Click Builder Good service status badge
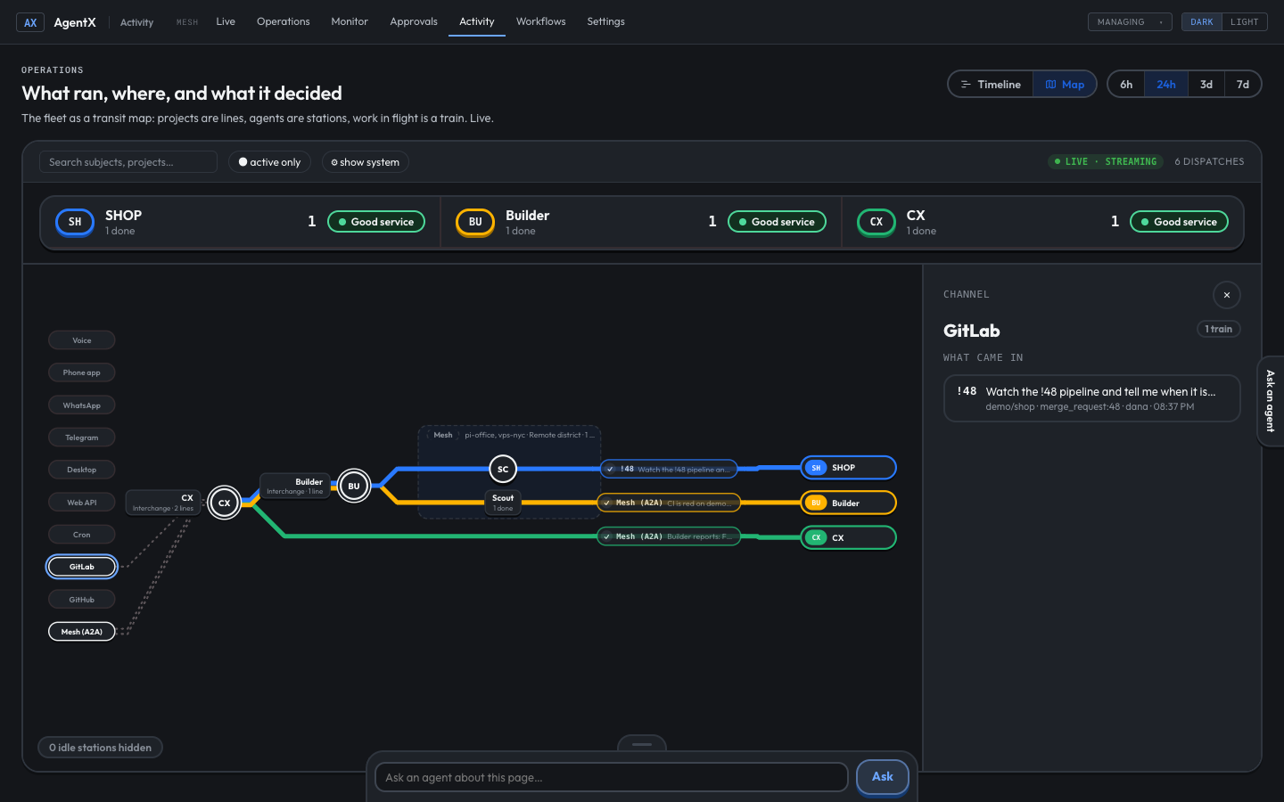Screen dimensions: 1284x802 tap(777, 222)
